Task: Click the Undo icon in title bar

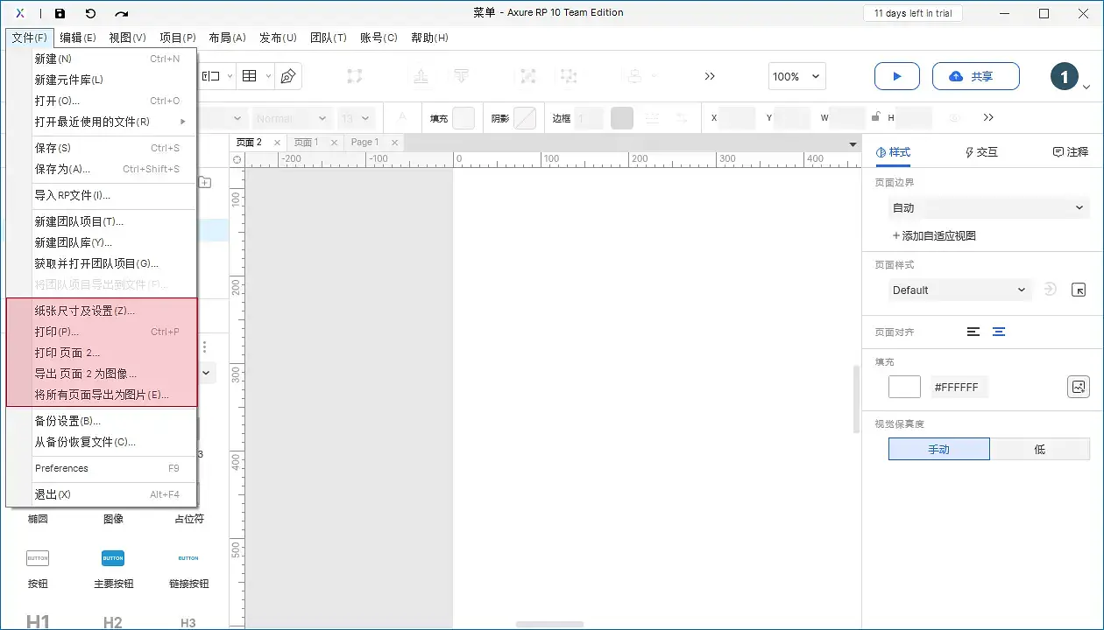Action: point(90,13)
